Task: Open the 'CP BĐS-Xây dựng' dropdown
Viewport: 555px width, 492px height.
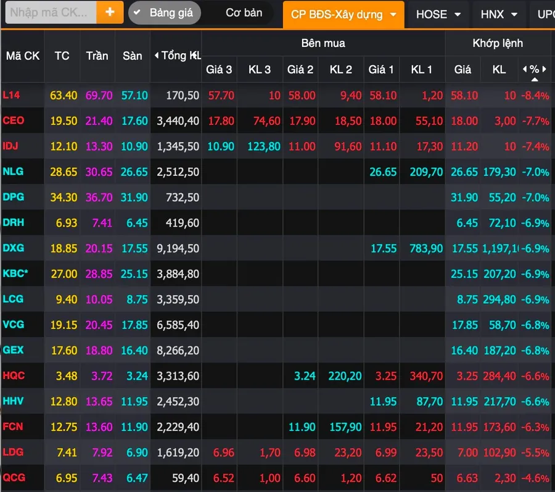Action: click(x=343, y=15)
